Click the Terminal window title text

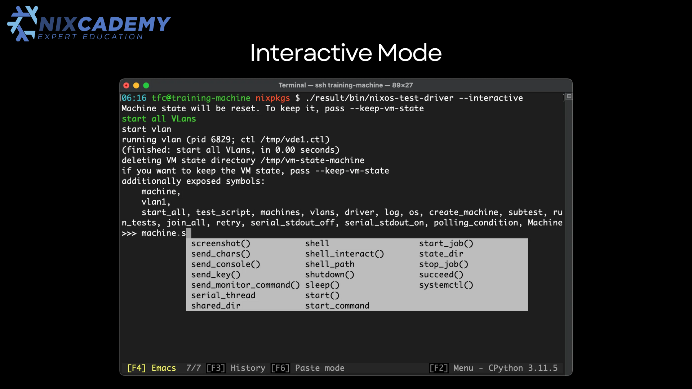click(x=345, y=85)
